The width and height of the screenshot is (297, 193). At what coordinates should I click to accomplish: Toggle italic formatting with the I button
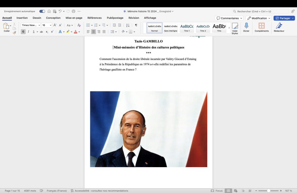click(x=29, y=31)
